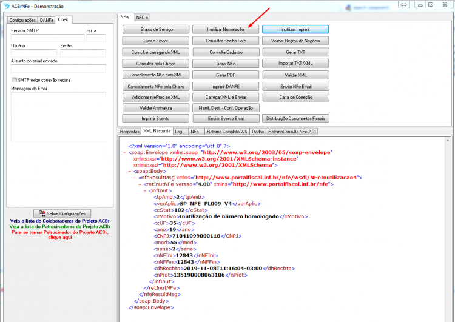Click the XML response vertical scrollbar
The width and height of the screenshot is (455, 322).
(448, 229)
